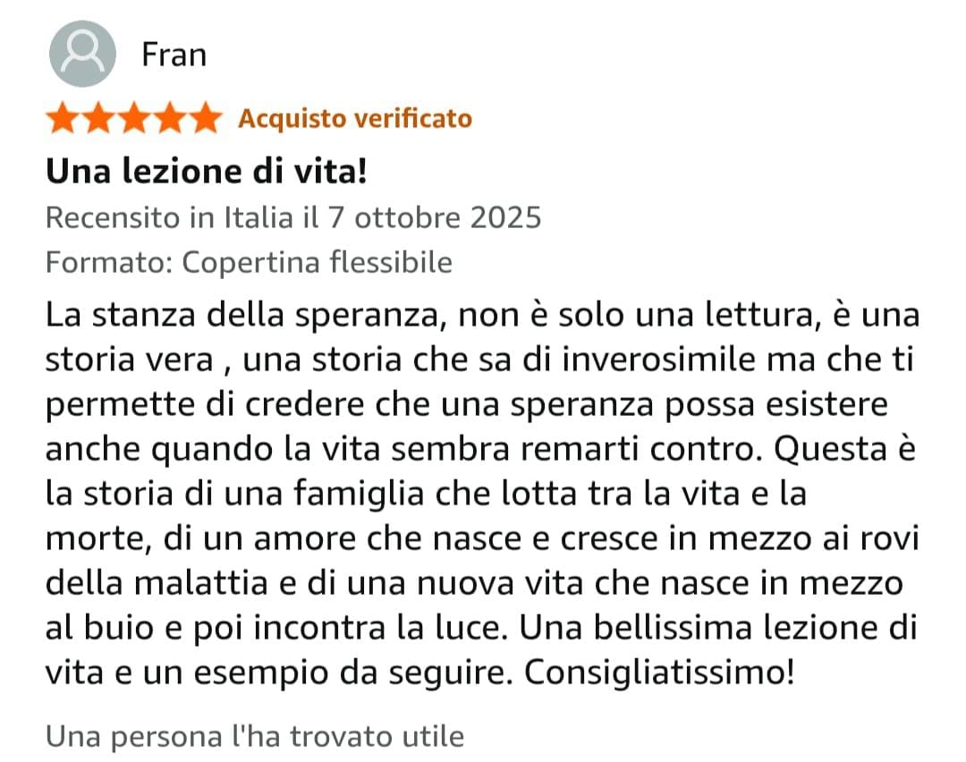Open reviewer Fran's profile name
Image resolution: width=966 pixels, height=762 pixels.
(x=174, y=55)
